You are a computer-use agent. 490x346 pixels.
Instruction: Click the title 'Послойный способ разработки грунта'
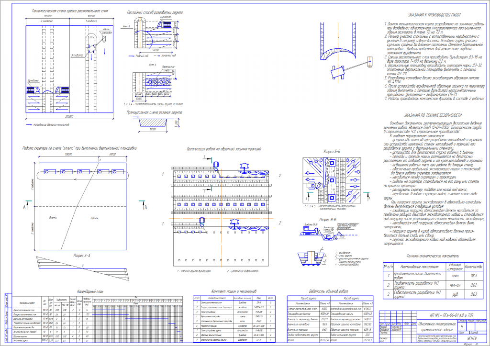tap(155, 12)
